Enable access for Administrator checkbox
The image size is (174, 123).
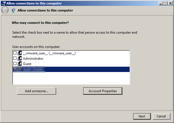[x=15, y=58]
